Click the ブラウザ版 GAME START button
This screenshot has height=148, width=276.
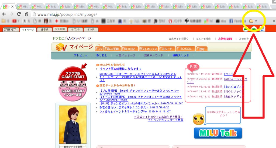tap(73, 75)
